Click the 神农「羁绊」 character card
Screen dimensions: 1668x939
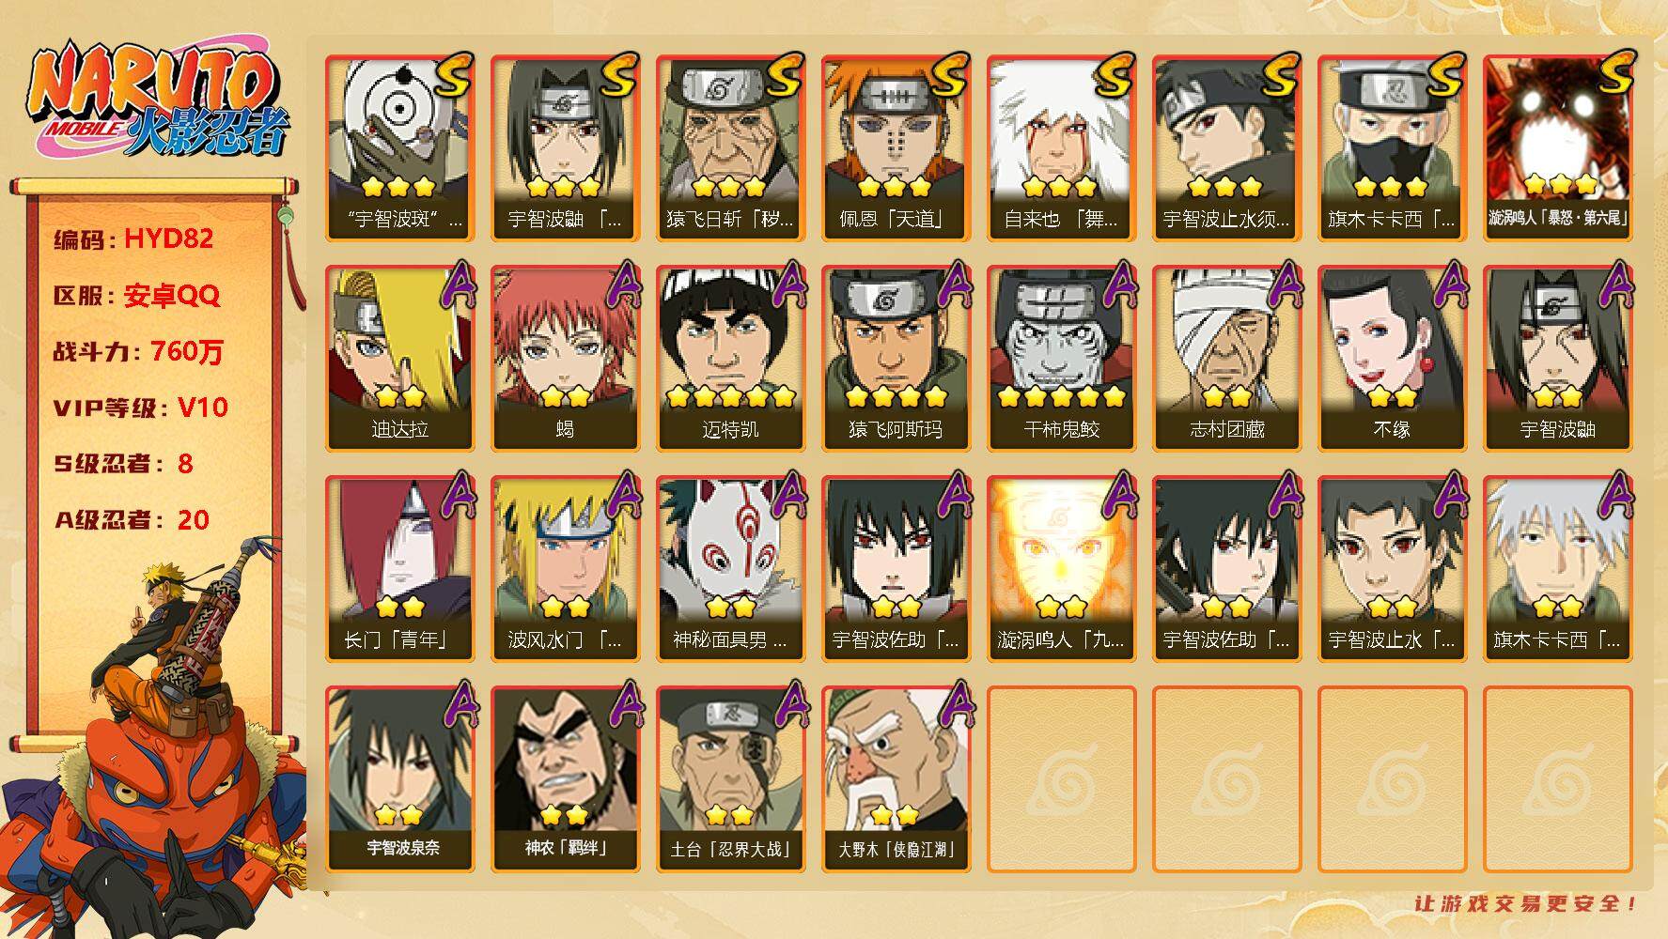565,779
